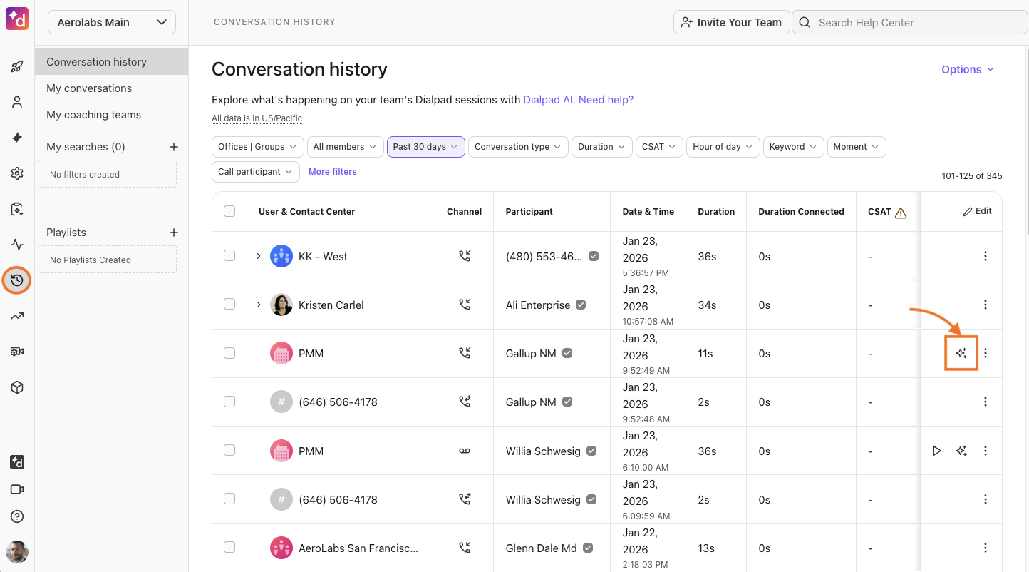This screenshot has width=1029, height=572.
Task: Select the Kristen Carlel row checkbox
Action: point(229,304)
